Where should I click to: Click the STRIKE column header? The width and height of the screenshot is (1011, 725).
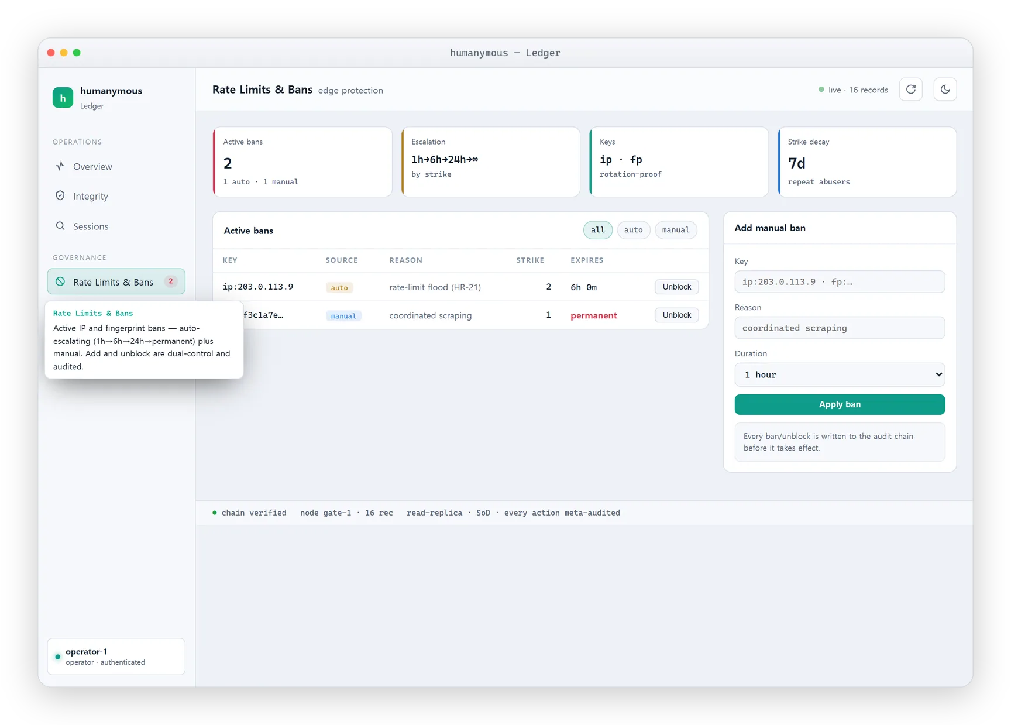click(x=530, y=260)
